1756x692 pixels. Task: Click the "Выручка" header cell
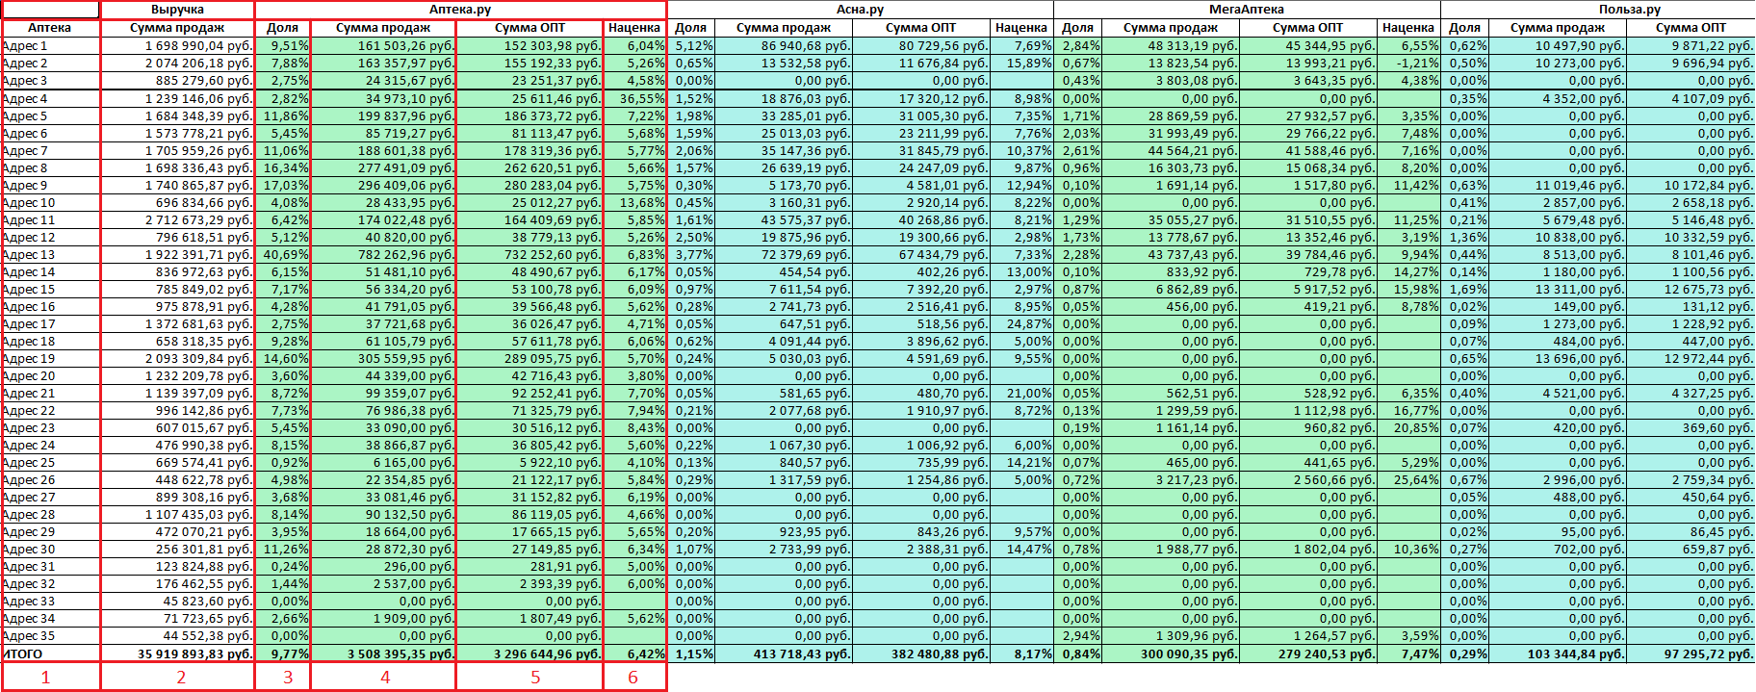coord(177,10)
